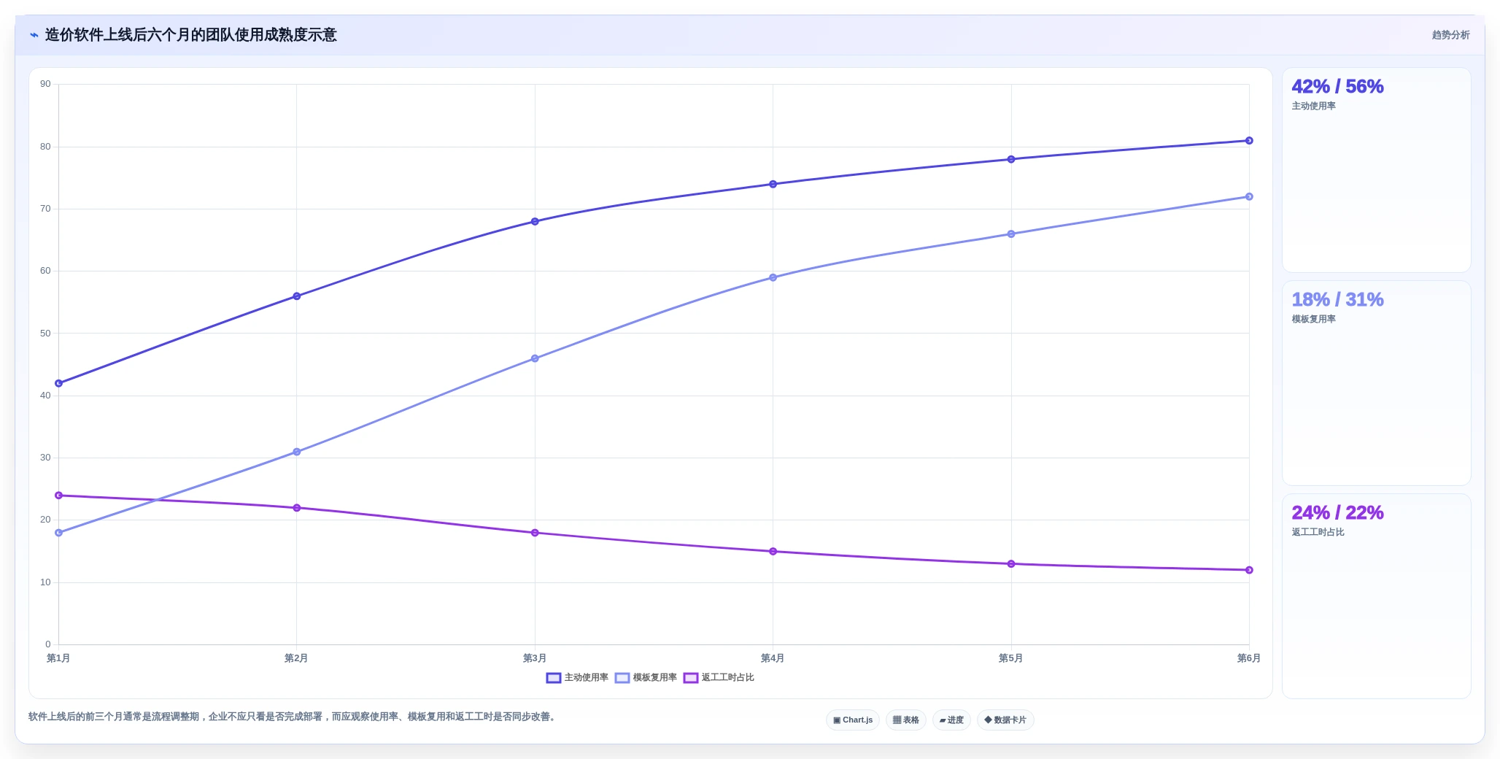Click the 主动使用率 legend label
The image size is (1500, 759).
coord(587,678)
